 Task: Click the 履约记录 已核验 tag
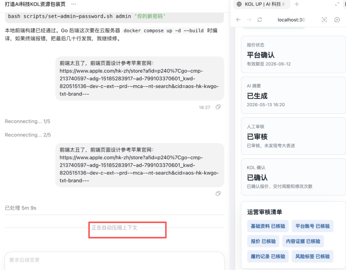(x=268, y=257)
